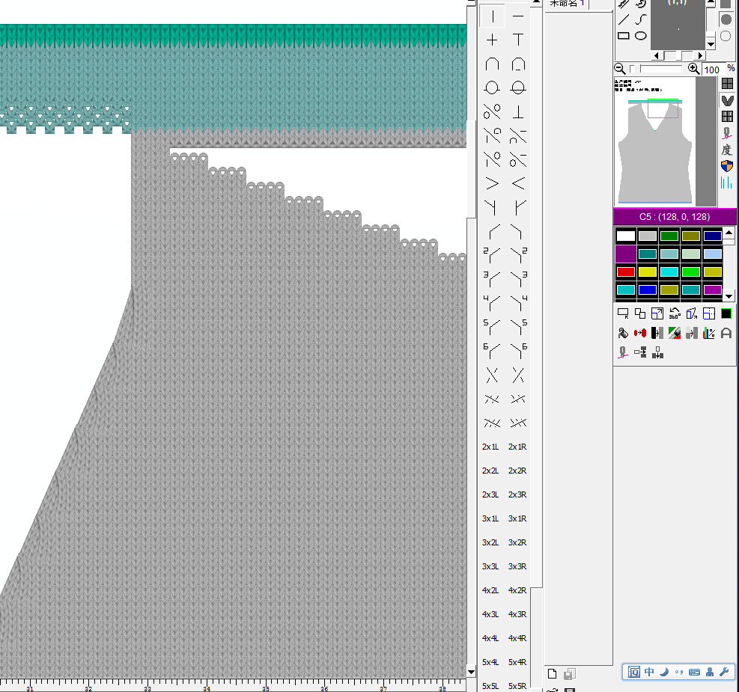Select the plus stitch symbol
The width and height of the screenshot is (739, 692).
coord(492,40)
